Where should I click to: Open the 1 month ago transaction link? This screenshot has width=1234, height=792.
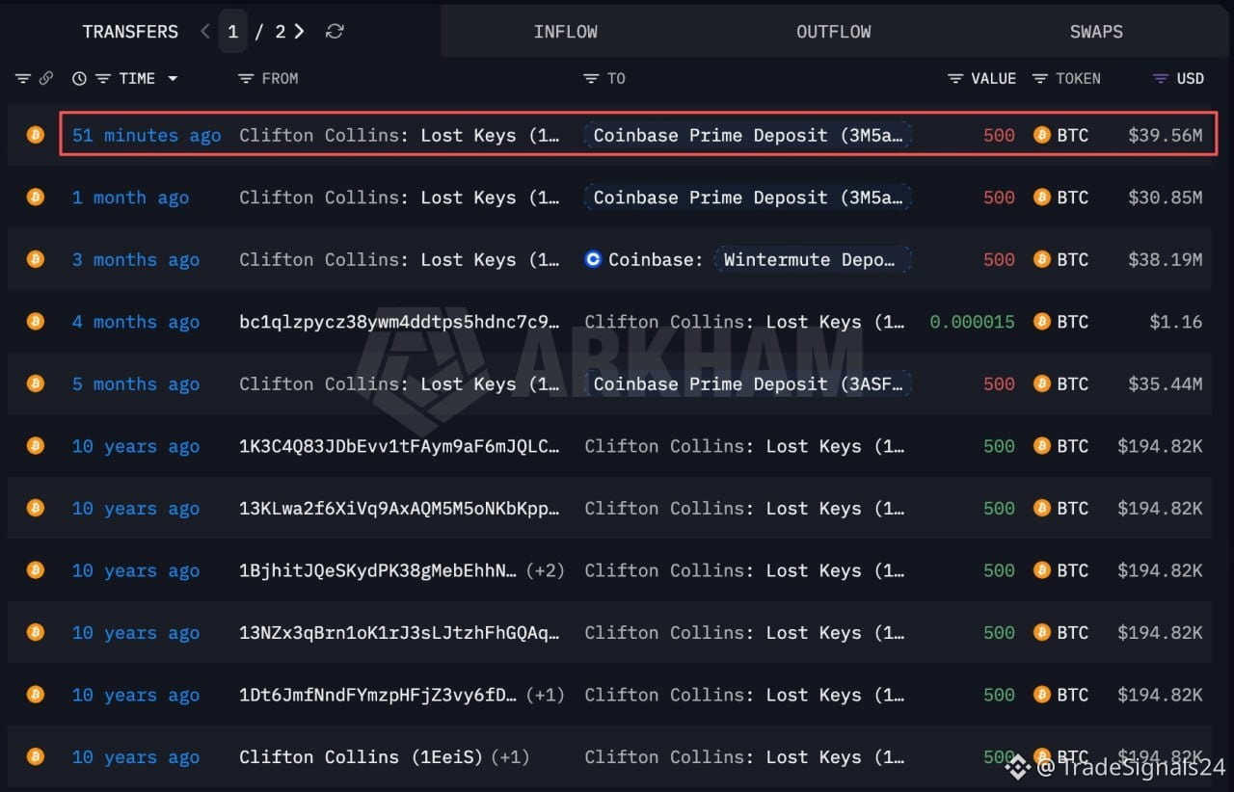[130, 198]
